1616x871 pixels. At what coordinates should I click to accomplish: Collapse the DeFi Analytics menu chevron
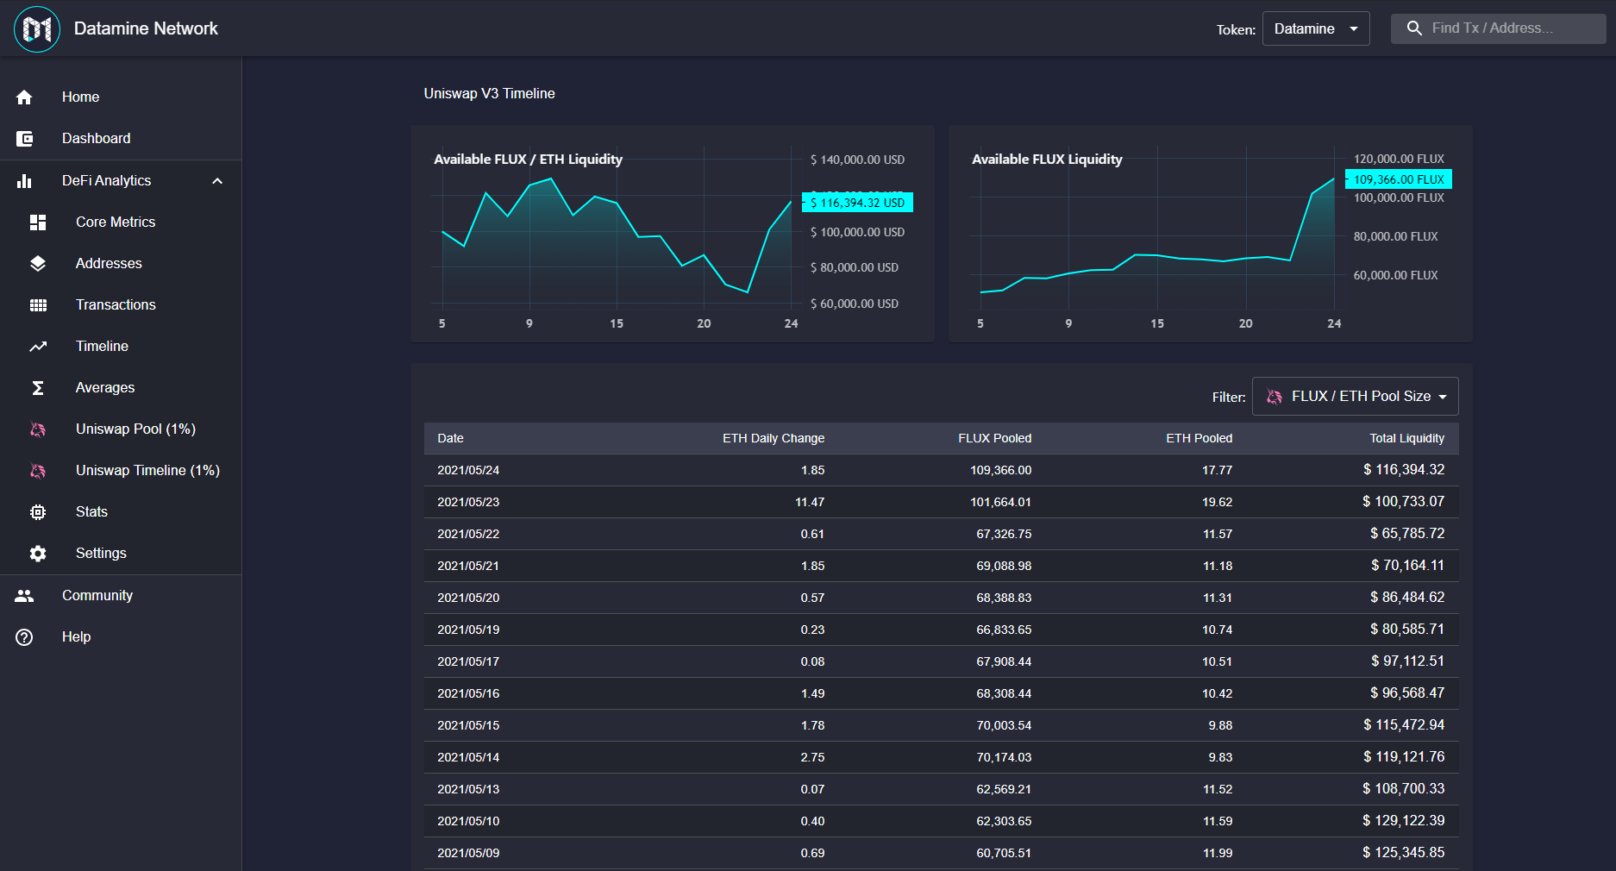point(217,181)
